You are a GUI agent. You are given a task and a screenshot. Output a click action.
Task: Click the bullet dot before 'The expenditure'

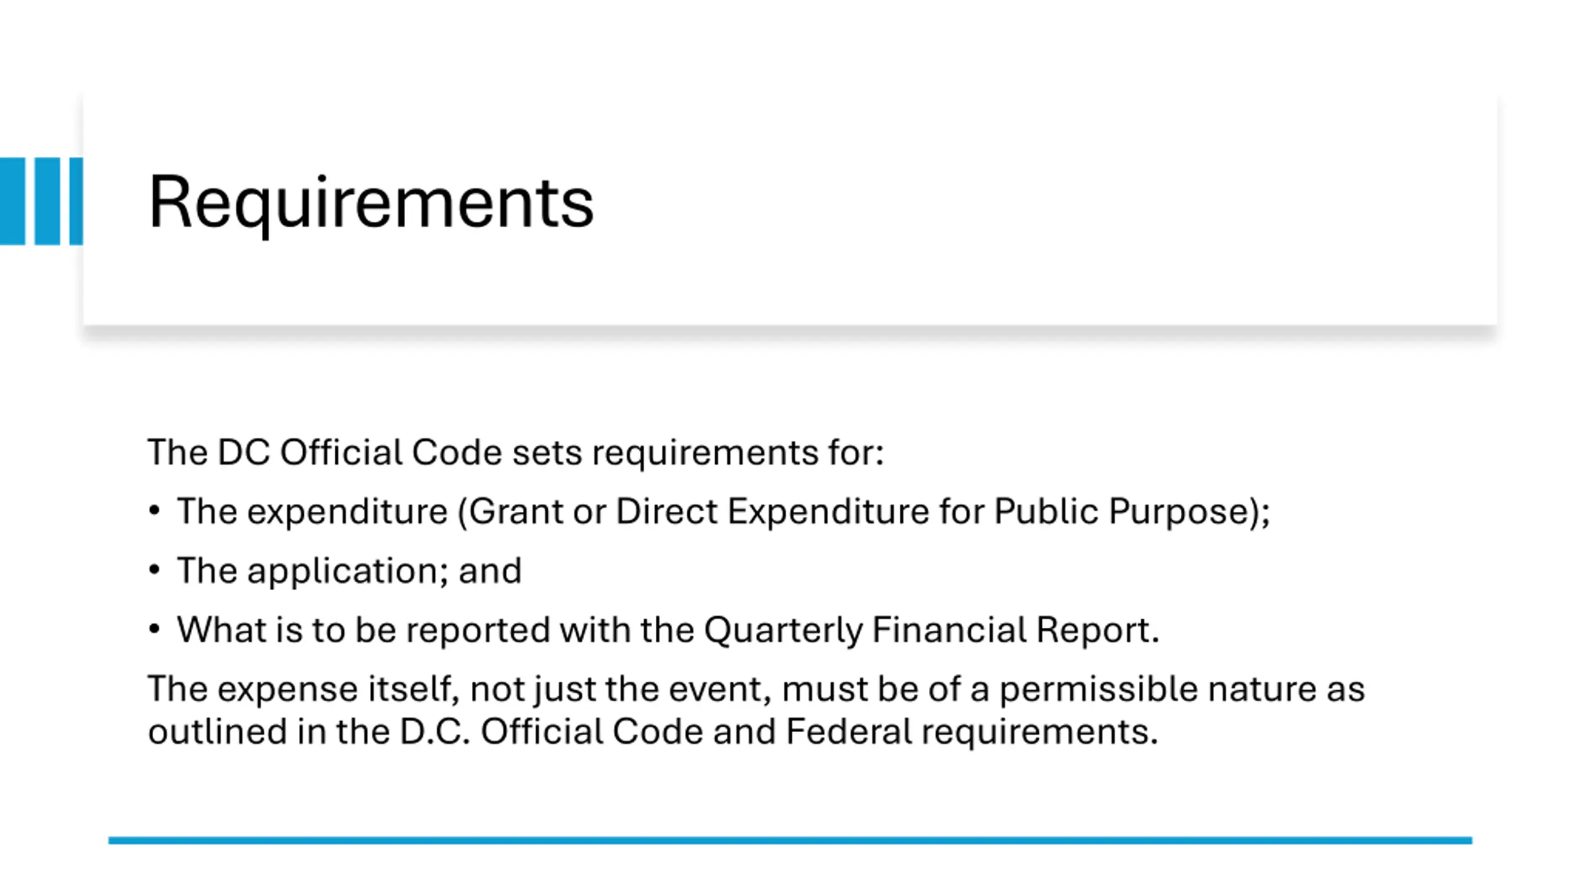point(154,511)
